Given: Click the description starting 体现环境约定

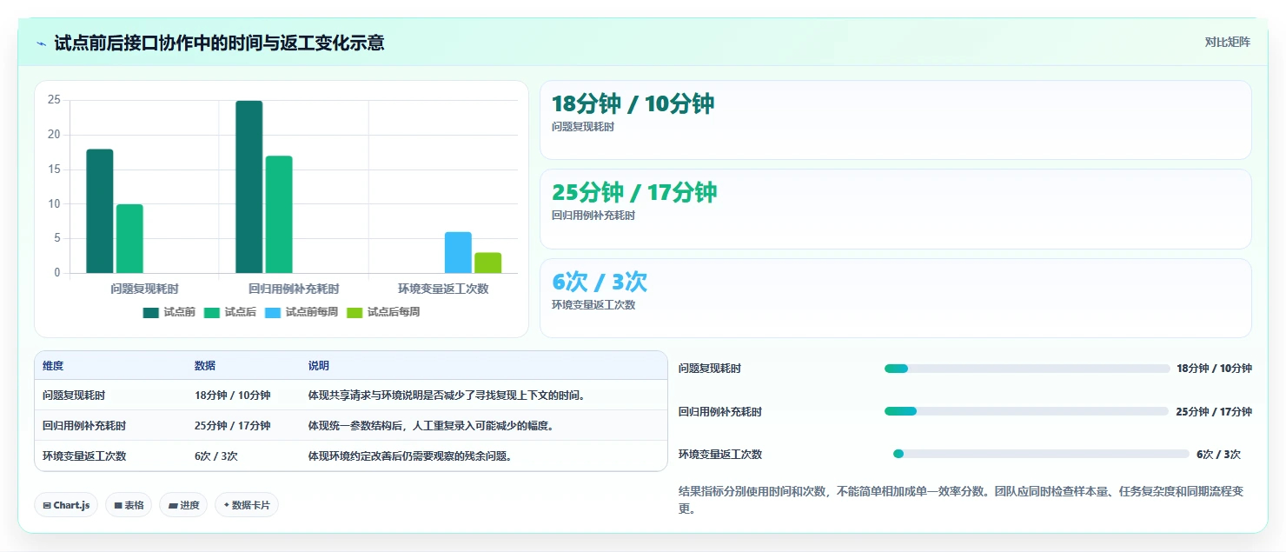Looking at the screenshot, I should coord(409,456).
